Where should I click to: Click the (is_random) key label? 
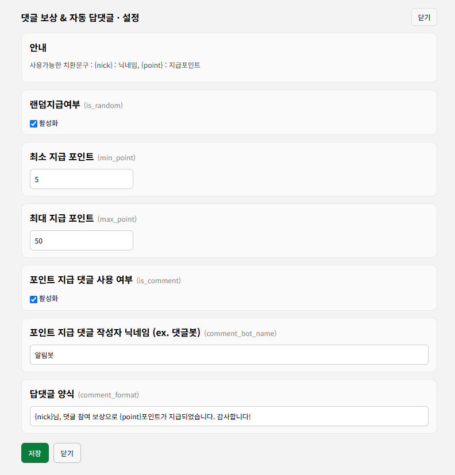coord(103,106)
